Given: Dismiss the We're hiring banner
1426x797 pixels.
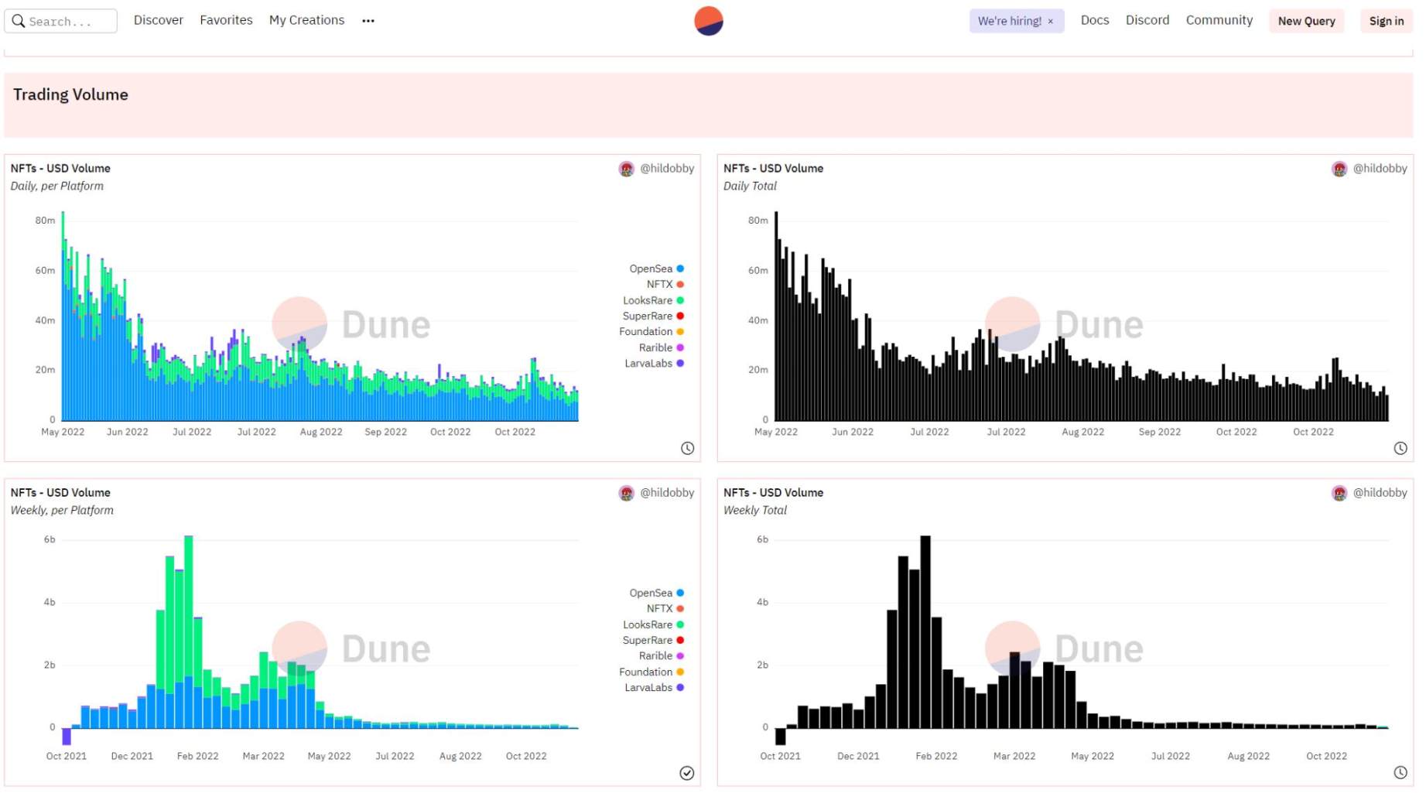Looking at the screenshot, I should point(1050,22).
